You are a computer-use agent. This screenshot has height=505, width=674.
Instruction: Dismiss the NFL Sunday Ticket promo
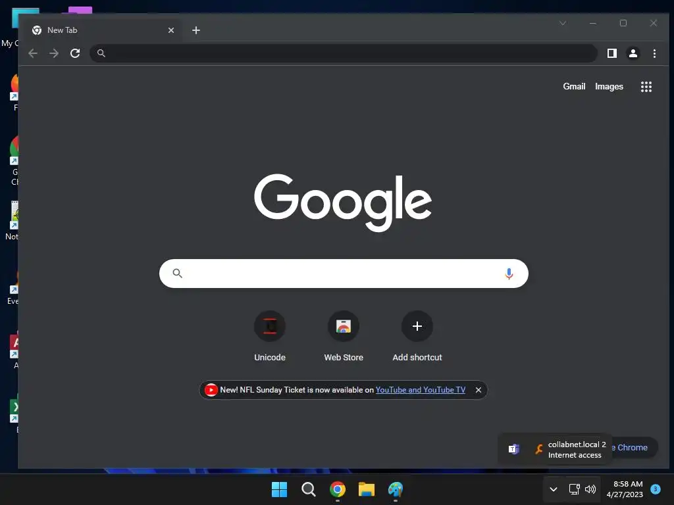pyautogui.click(x=479, y=390)
